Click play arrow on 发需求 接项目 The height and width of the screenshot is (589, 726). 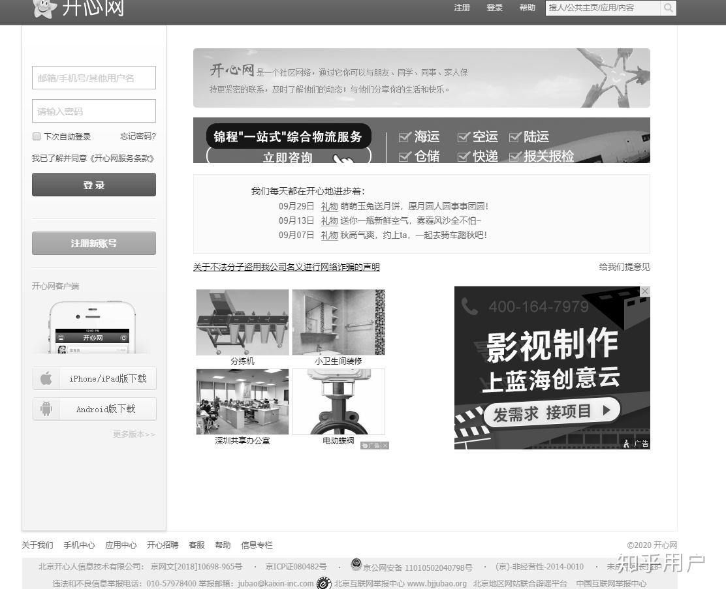click(x=606, y=410)
